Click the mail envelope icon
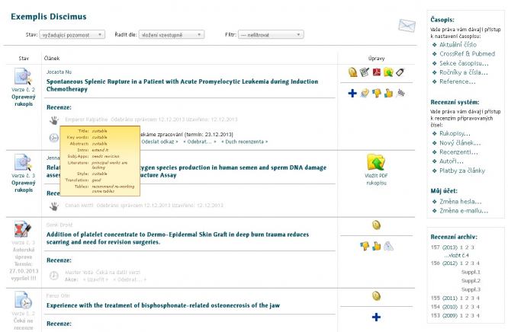This screenshot has width=508, height=332. pos(404,24)
